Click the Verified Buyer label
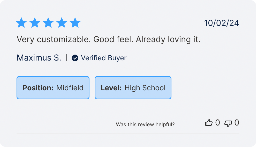Screen dimensions: 257x148 pyautogui.click(x=104, y=58)
